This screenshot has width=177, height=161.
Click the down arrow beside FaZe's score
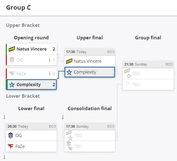(x=50, y=73)
